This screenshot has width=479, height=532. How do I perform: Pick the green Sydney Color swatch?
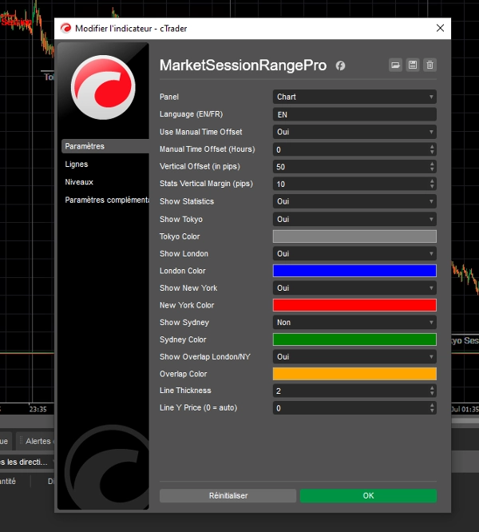(354, 339)
